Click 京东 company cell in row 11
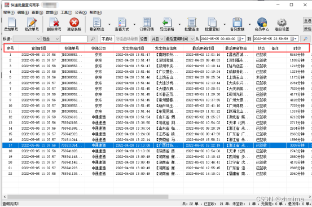Image resolution: width=312 pixels, height=207 pixels. click(x=99, y=111)
